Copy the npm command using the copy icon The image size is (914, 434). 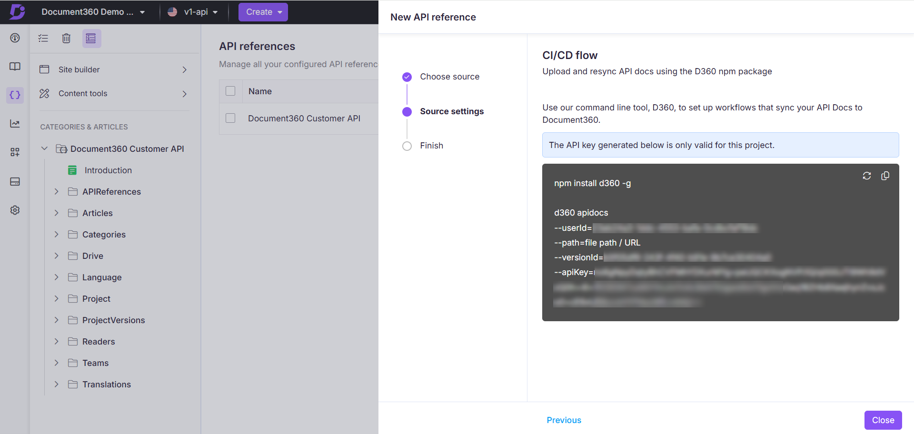885,176
